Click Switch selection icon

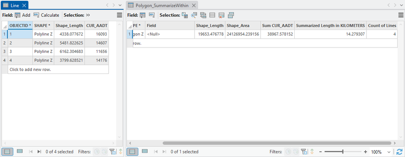(x=203, y=15)
